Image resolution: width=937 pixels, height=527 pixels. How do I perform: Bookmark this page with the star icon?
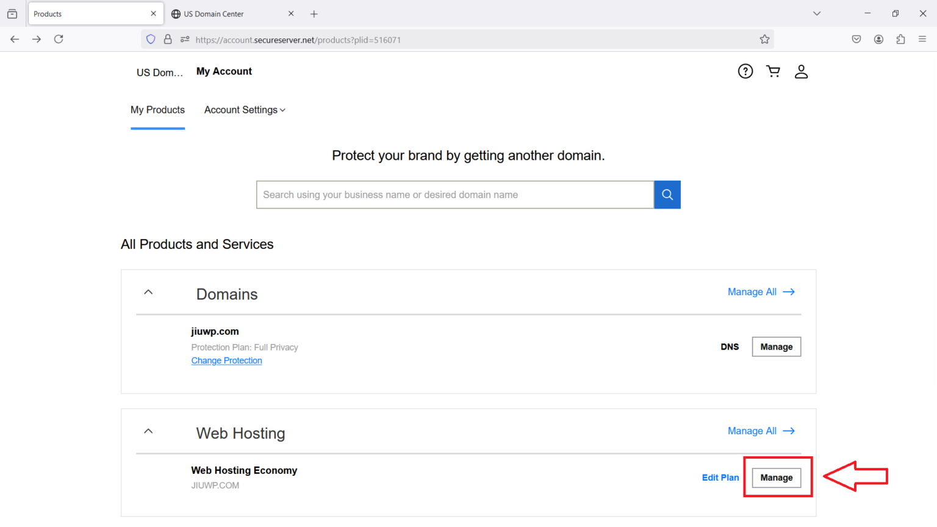tap(764, 40)
